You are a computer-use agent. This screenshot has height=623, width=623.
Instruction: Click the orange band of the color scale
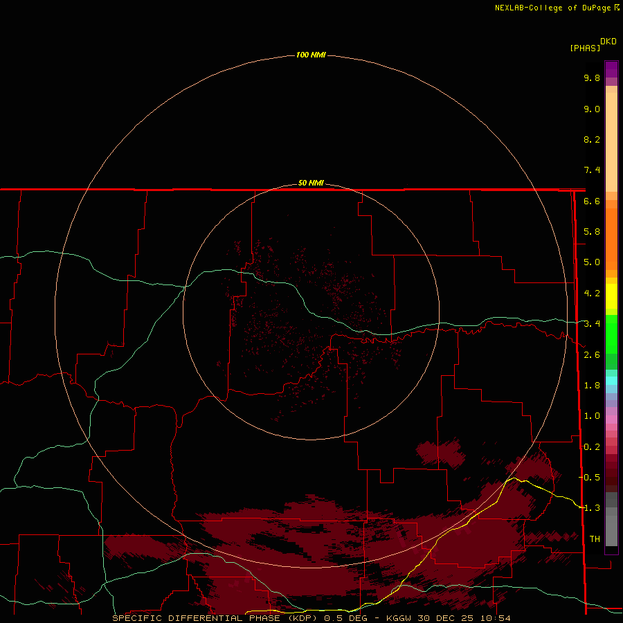[x=611, y=239]
